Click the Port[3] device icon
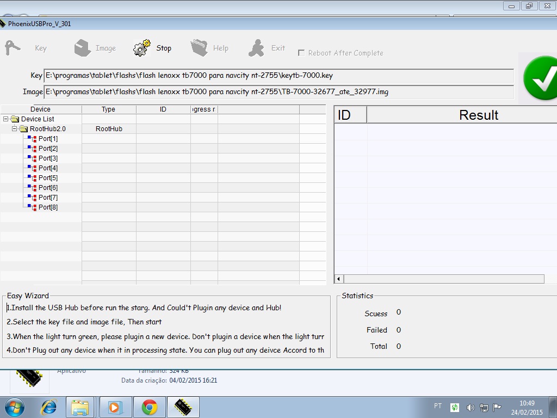The width and height of the screenshot is (557, 418). pos(32,158)
